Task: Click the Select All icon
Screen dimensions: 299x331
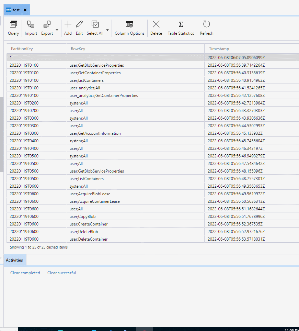Action: (95, 24)
